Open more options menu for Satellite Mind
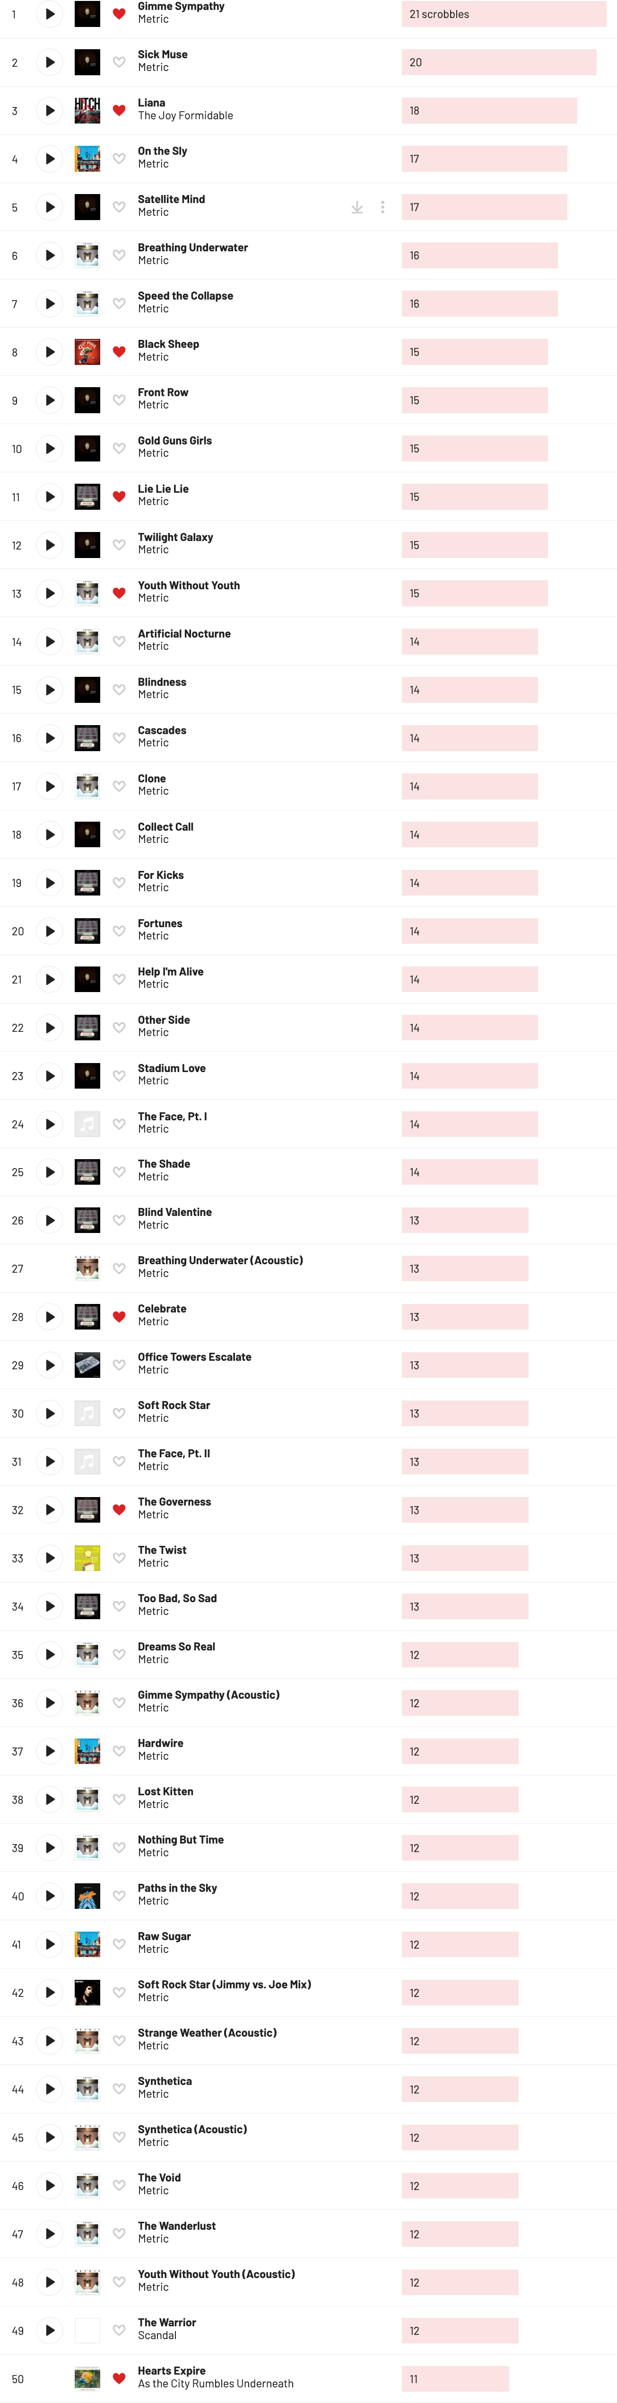Viewport: 617px width, 2403px height. coord(382,207)
